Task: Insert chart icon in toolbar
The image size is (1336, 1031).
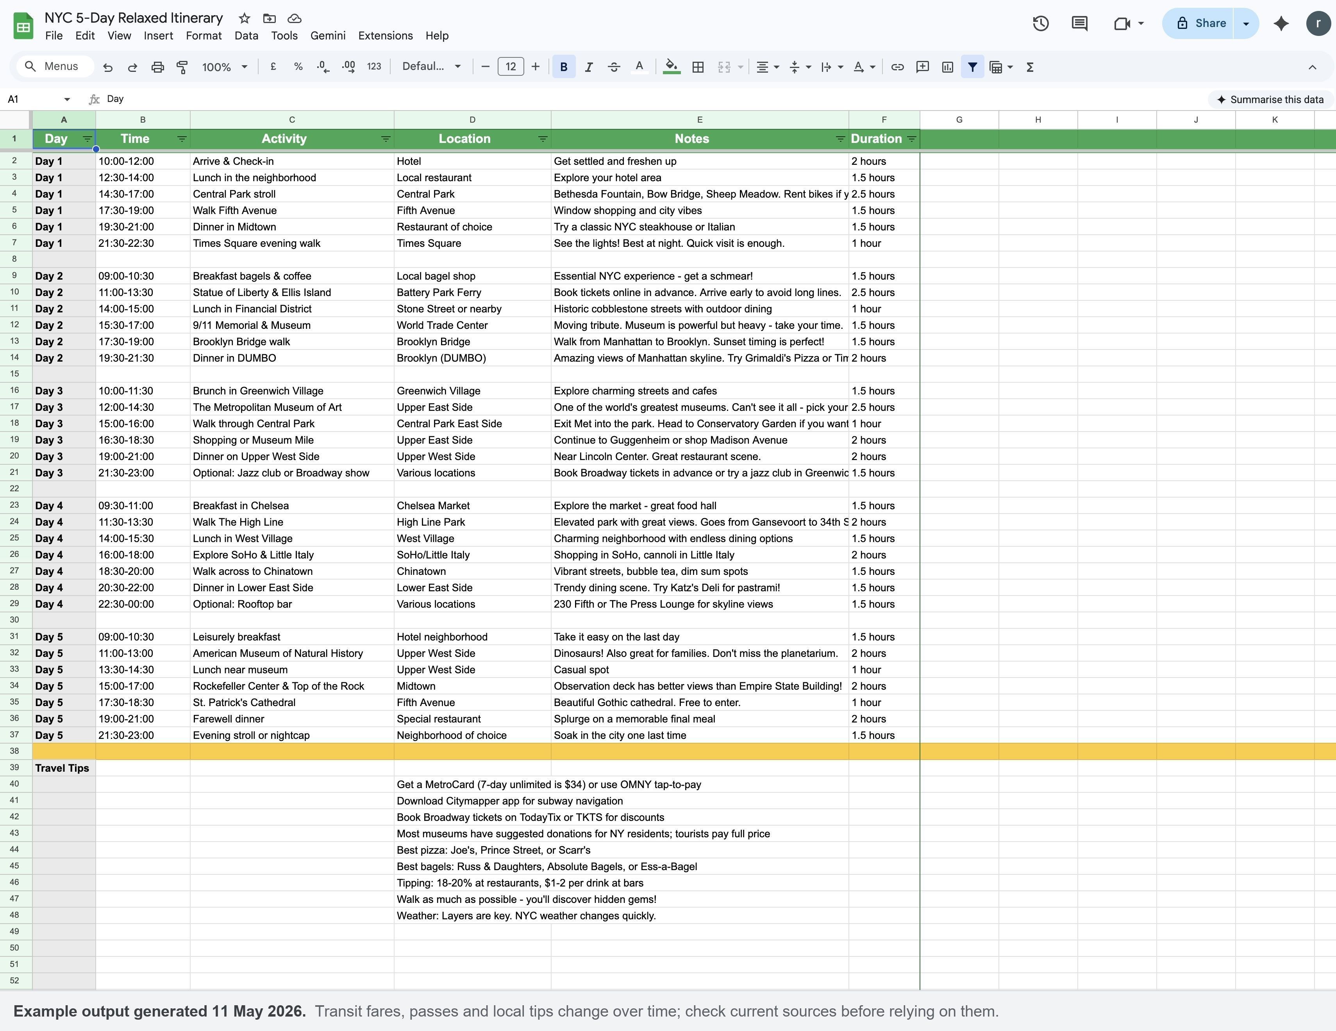Action: tap(948, 67)
